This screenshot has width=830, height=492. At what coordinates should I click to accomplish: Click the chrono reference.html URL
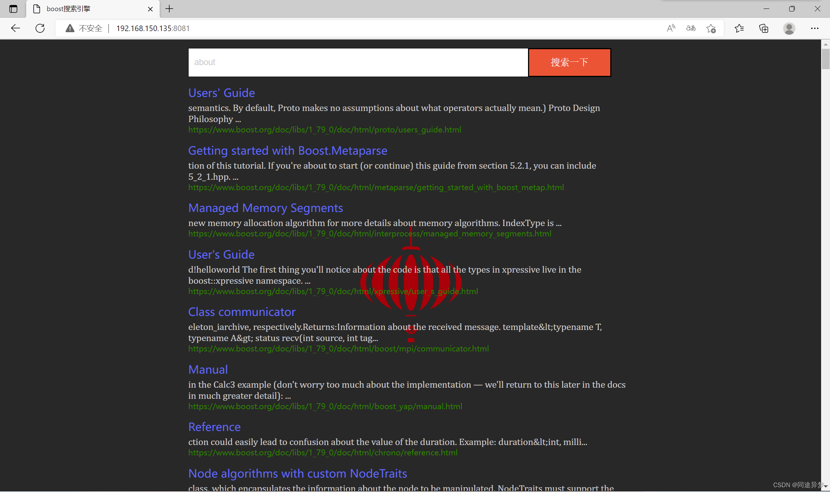pos(322,452)
